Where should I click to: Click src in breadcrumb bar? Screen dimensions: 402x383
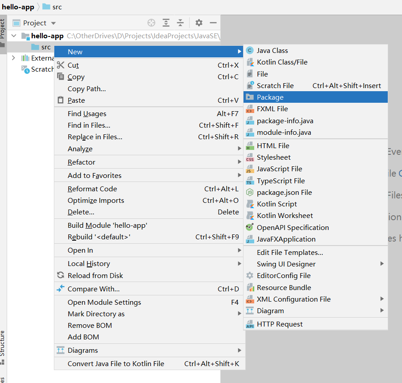click(52, 7)
